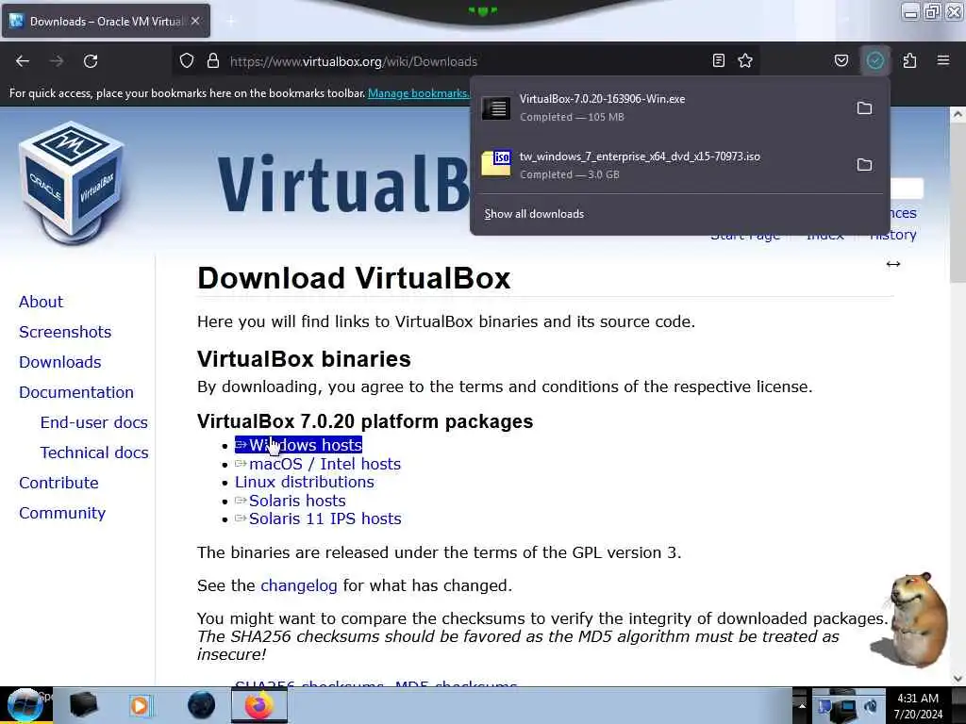Open the changelog link

(x=299, y=585)
